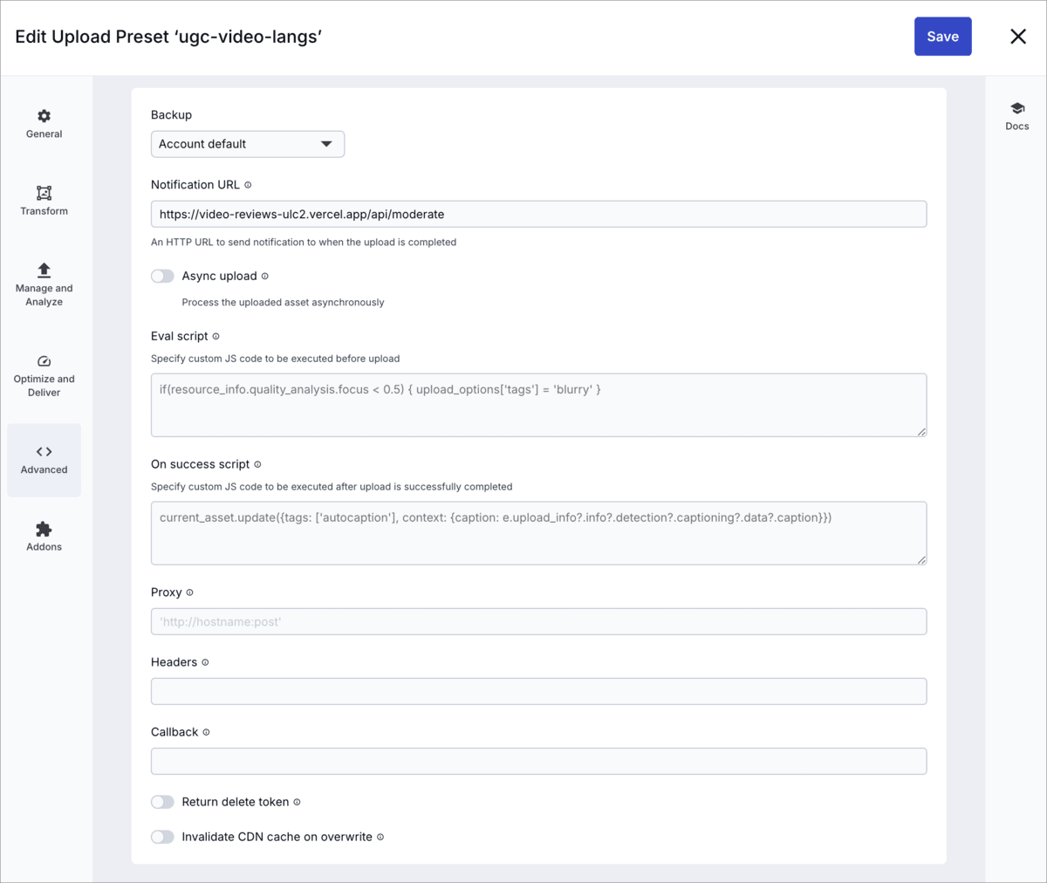Click info icon beside Invalidate CDN cache
This screenshot has height=883, width=1047.
(x=380, y=837)
